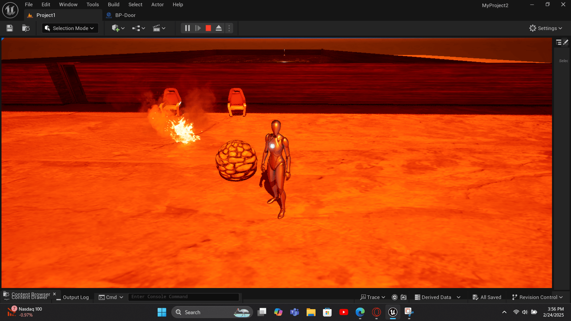571x321 pixels.
Task: Open Microsoft Teams from taskbar
Action: coord(294,312)
